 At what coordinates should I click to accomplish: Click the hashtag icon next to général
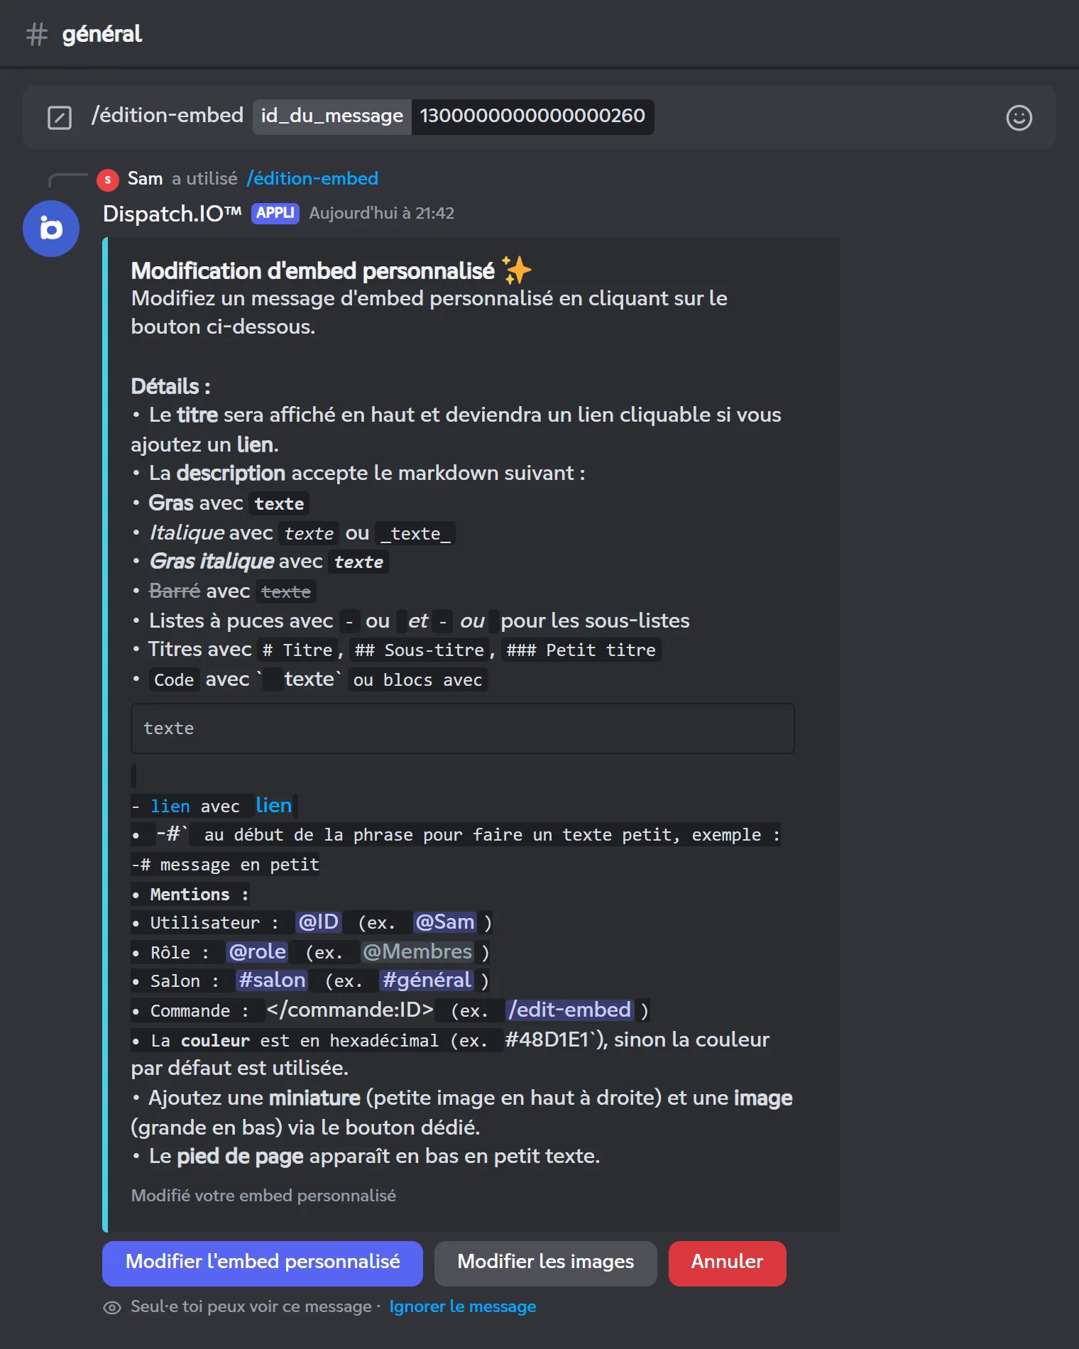point(37,34)
